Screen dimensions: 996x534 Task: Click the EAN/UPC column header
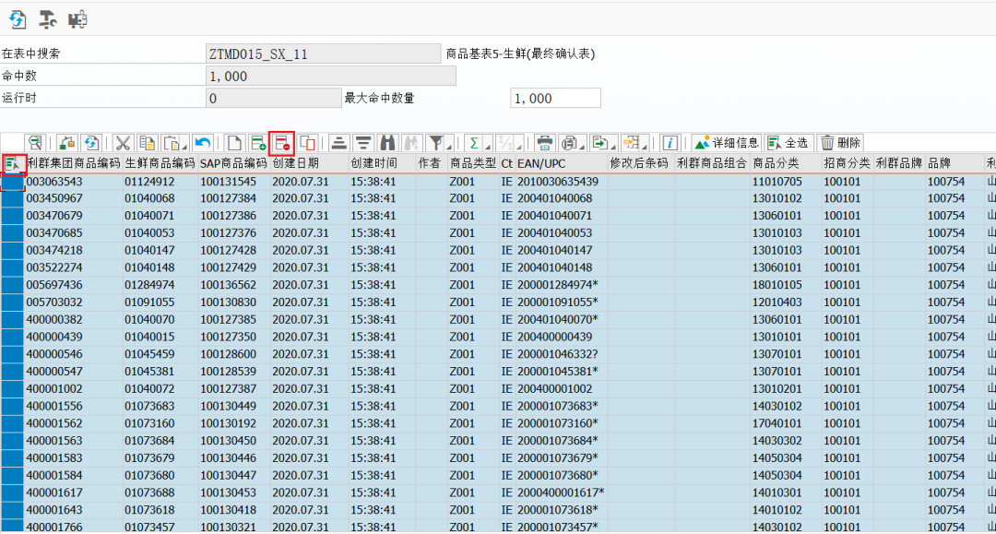click(x=561, y=164)
